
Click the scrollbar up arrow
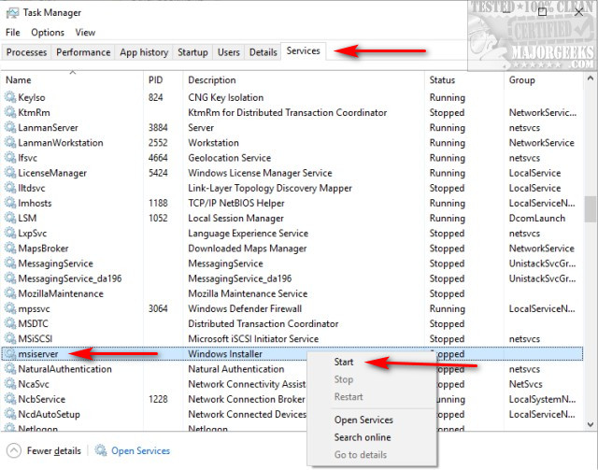(591, 78)
